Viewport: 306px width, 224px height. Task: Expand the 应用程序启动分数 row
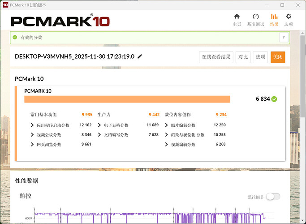coord(32,125)
